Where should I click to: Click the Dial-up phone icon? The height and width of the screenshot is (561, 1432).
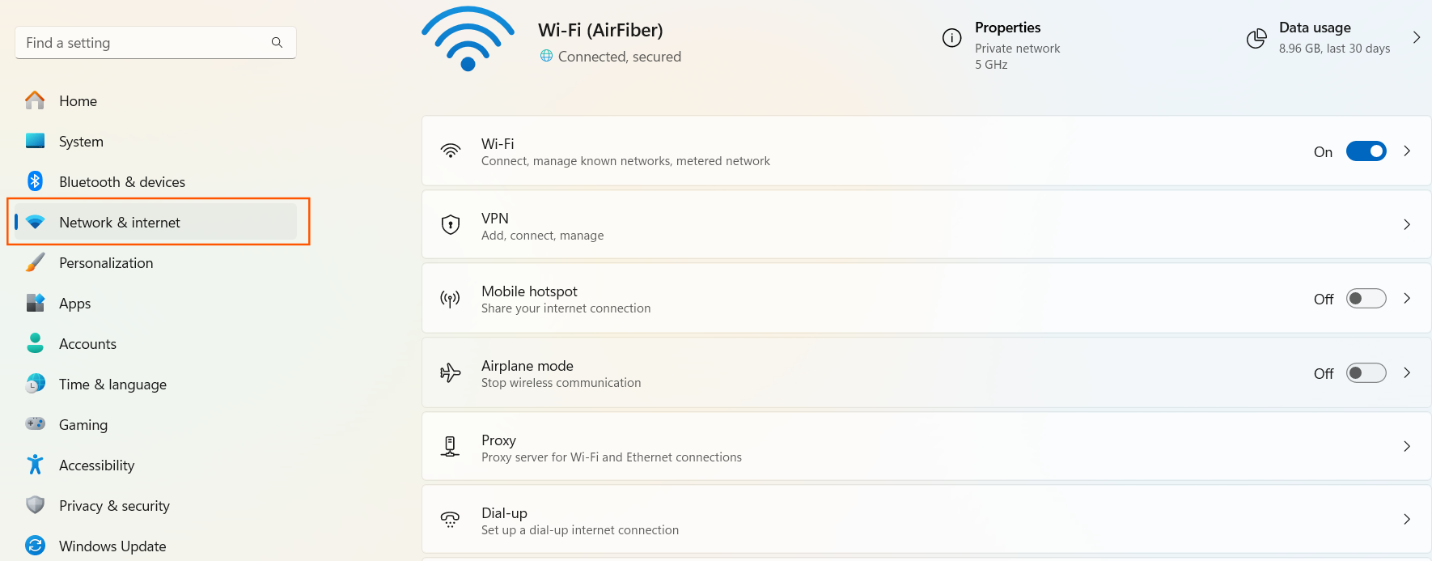[x=451, y=520]
